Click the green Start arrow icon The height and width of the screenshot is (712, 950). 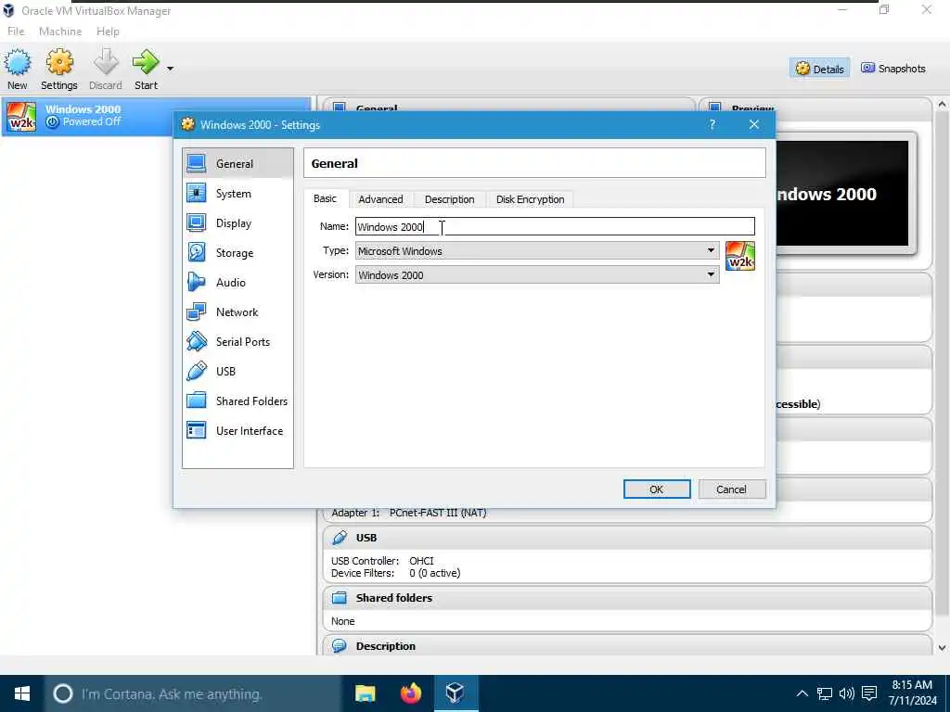coord(146,62)
